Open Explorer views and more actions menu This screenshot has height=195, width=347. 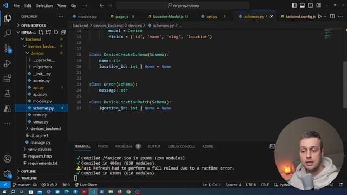pos(61,16)
